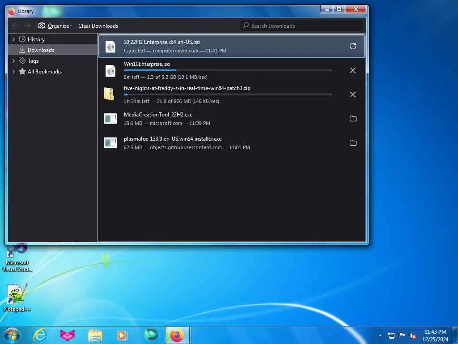458x344 pixels.
Task: Click the All Bookmarks star icon
Action: 22,71
